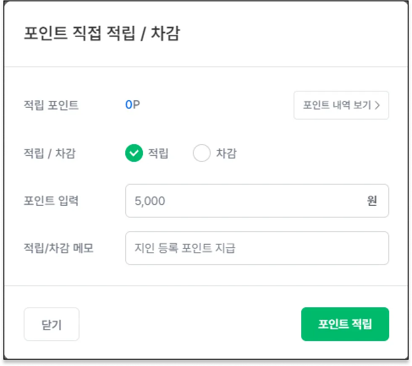Click the 적립 포인트 row label
The image size is (412, 366).
click(x=51, y=105)
